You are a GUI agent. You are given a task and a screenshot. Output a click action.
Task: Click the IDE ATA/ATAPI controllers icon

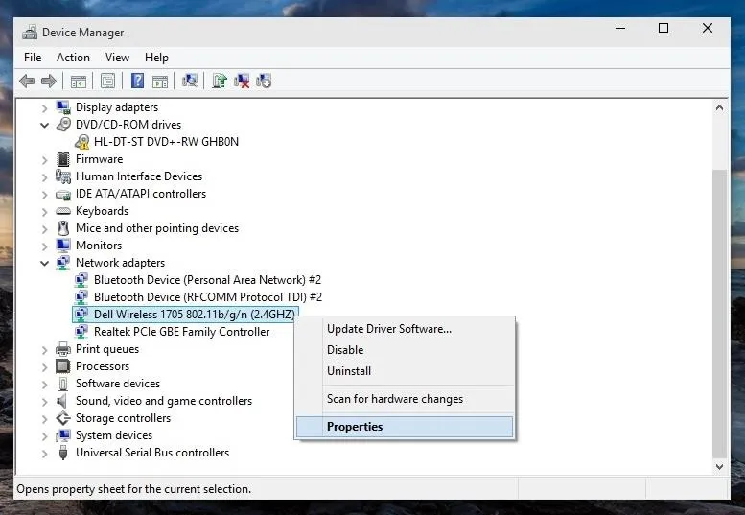(x=63, y=195)
